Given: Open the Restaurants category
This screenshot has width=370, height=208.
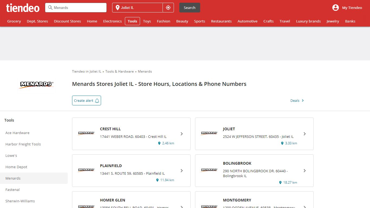Looking at the screenshot, I should 221,21.
